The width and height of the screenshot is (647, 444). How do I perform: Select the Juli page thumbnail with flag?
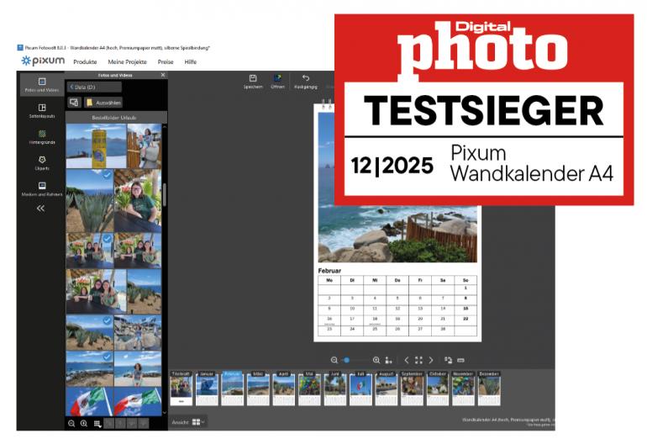(360, 388)
